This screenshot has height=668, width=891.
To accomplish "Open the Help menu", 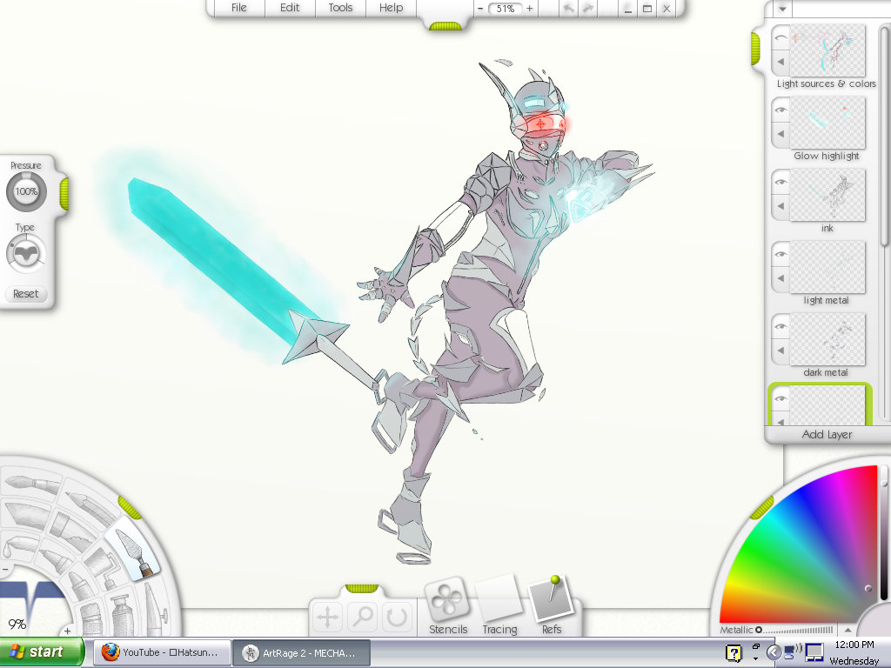I will pos(391,8).
